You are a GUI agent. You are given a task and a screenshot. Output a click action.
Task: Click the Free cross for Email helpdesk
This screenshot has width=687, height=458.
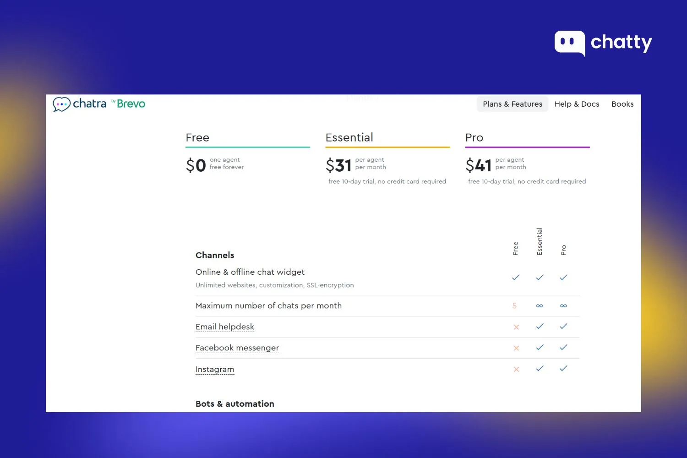516,327
